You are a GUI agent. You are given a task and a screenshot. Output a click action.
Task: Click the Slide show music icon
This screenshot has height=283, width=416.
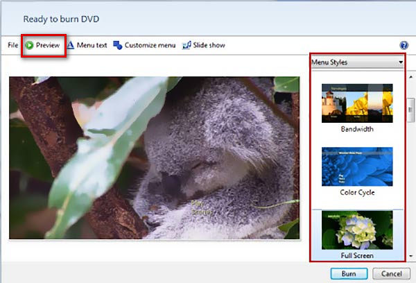click(x=187, y=45)
